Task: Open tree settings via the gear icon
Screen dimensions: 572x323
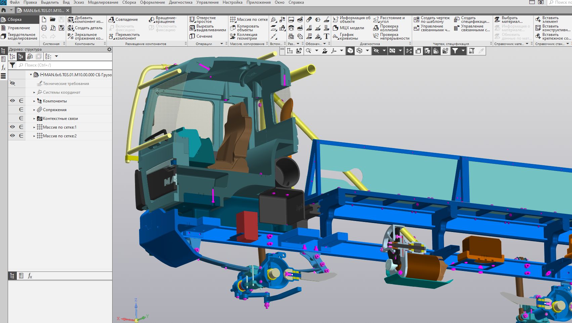Action: (109, 49)
